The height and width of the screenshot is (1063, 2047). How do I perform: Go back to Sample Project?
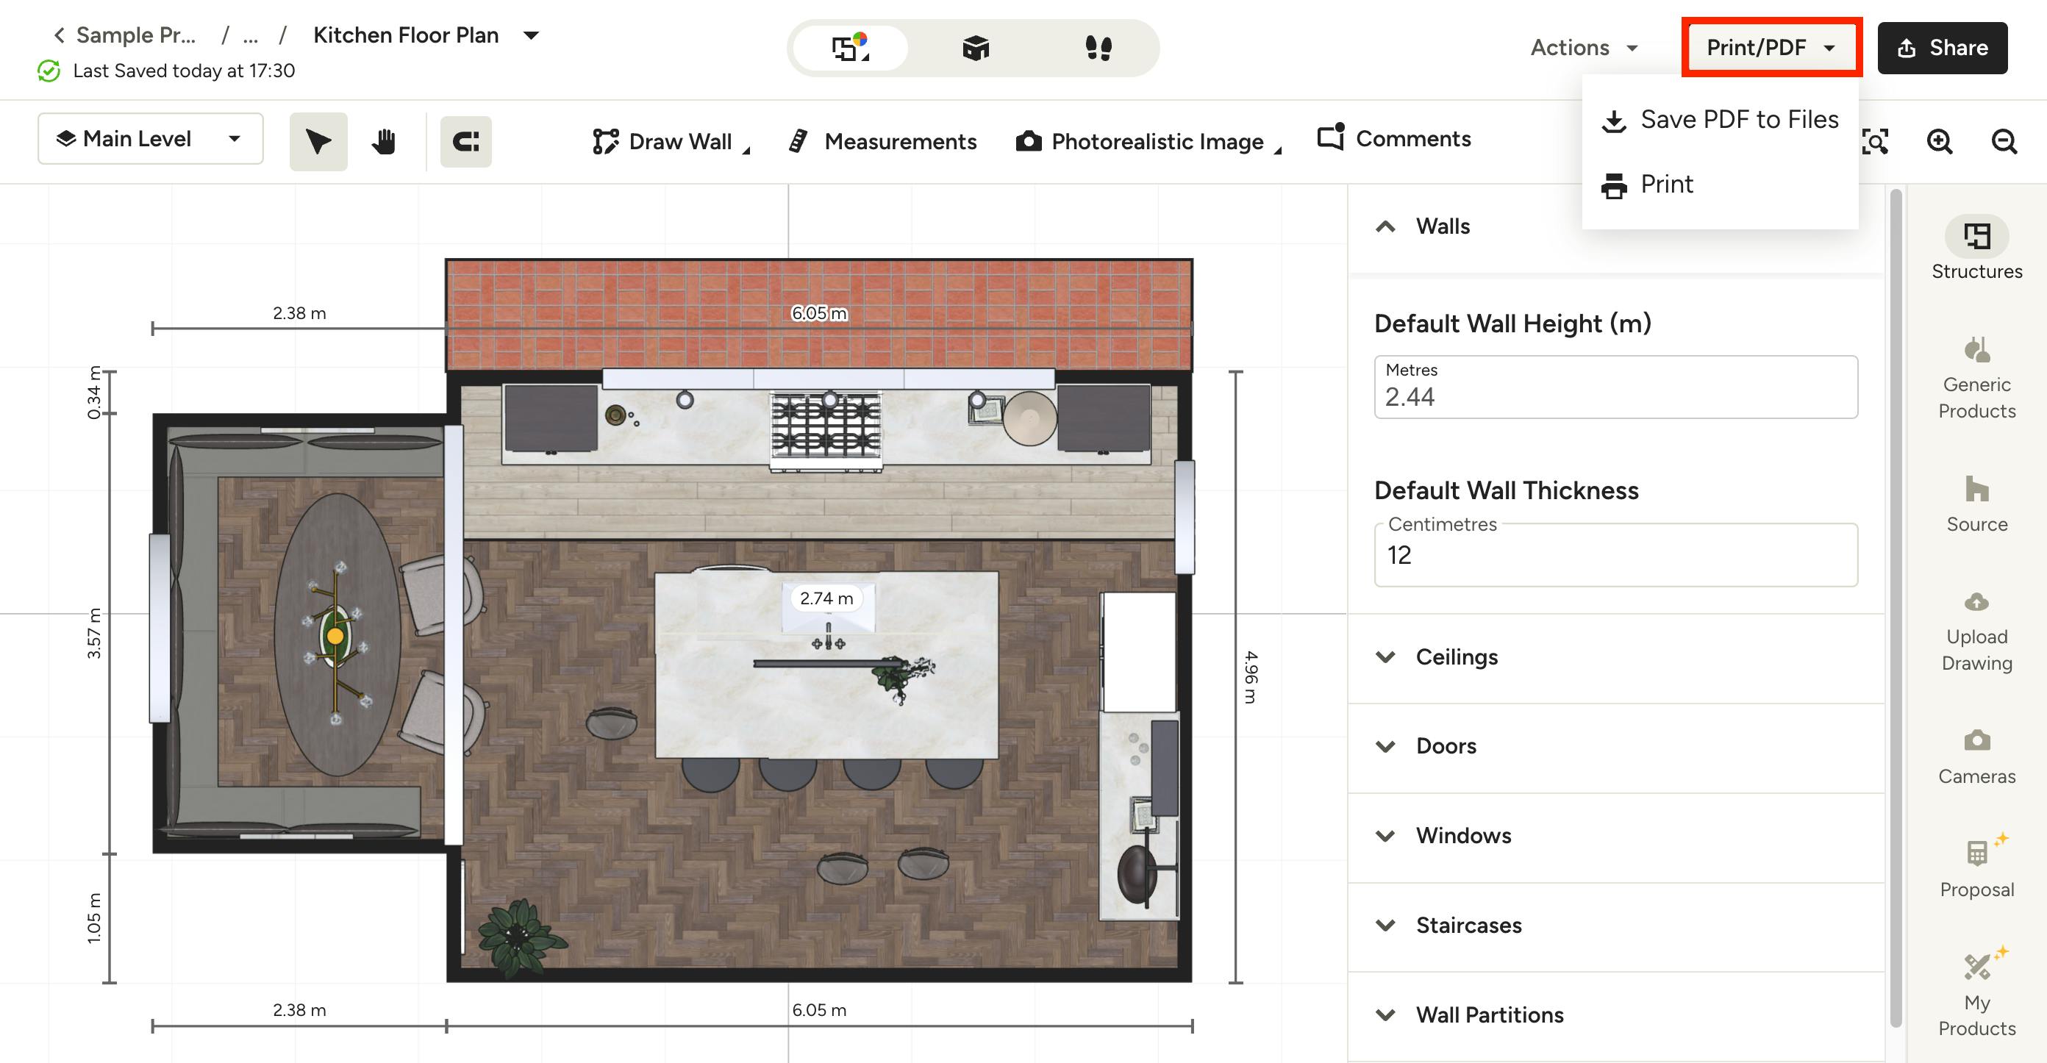(x=125, y=35)
